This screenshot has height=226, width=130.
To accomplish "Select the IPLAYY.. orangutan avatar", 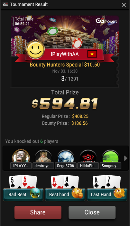I will point(21,157).
